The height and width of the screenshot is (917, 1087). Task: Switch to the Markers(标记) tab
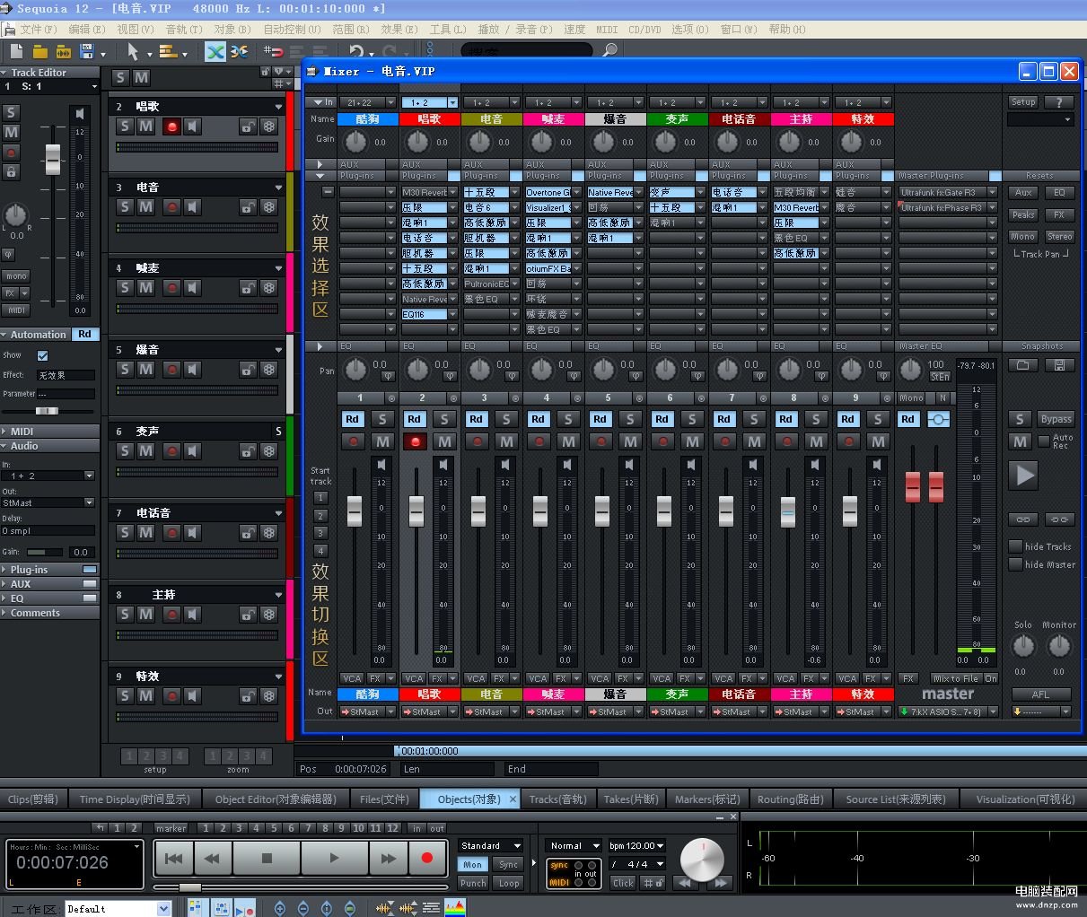click(707, 799)
